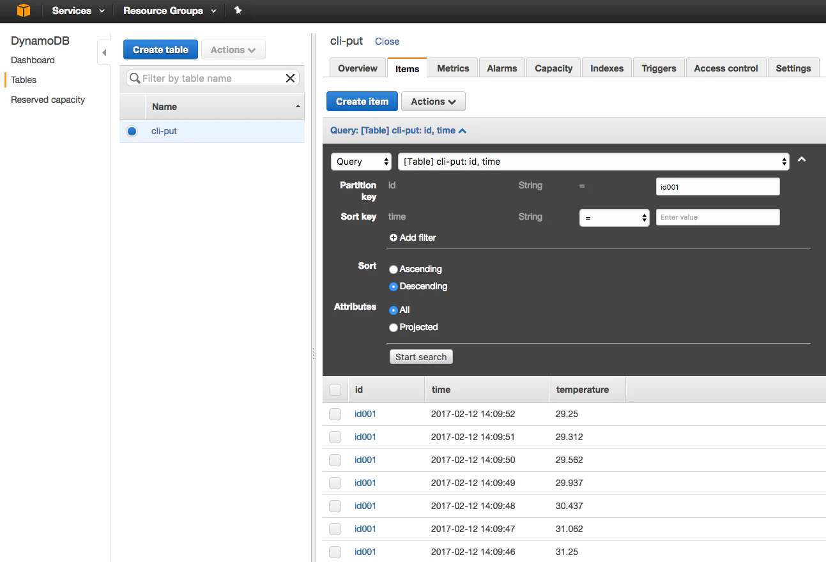826x562 pixels.
Task: Select the cli-put table radio button
Action: [132, 131]
